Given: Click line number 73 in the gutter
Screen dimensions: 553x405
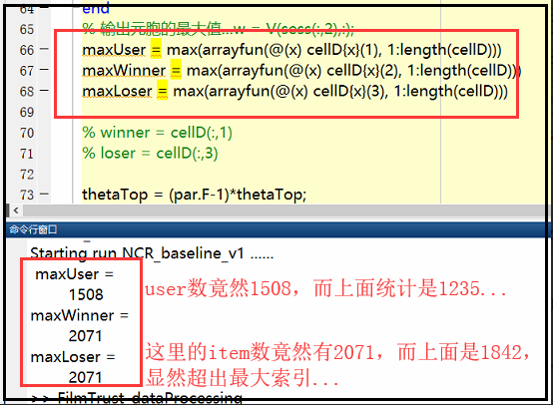Looking at the screenshot, I should 27,195.
